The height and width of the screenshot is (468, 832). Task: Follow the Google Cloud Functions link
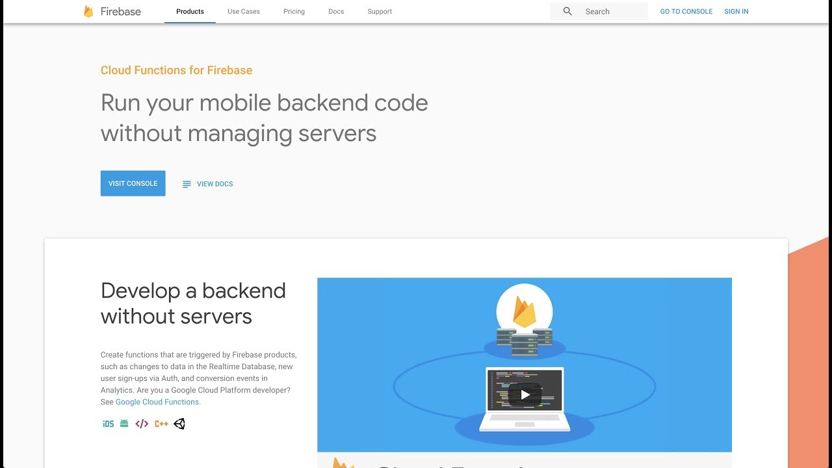157,402
